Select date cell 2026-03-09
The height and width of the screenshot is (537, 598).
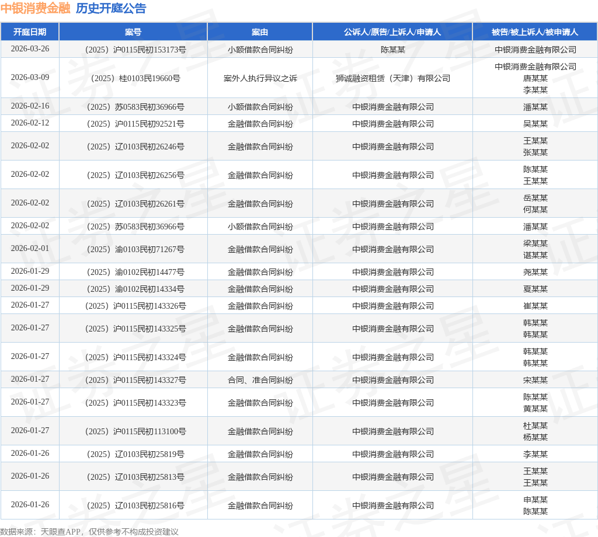[x=30, y=78]
